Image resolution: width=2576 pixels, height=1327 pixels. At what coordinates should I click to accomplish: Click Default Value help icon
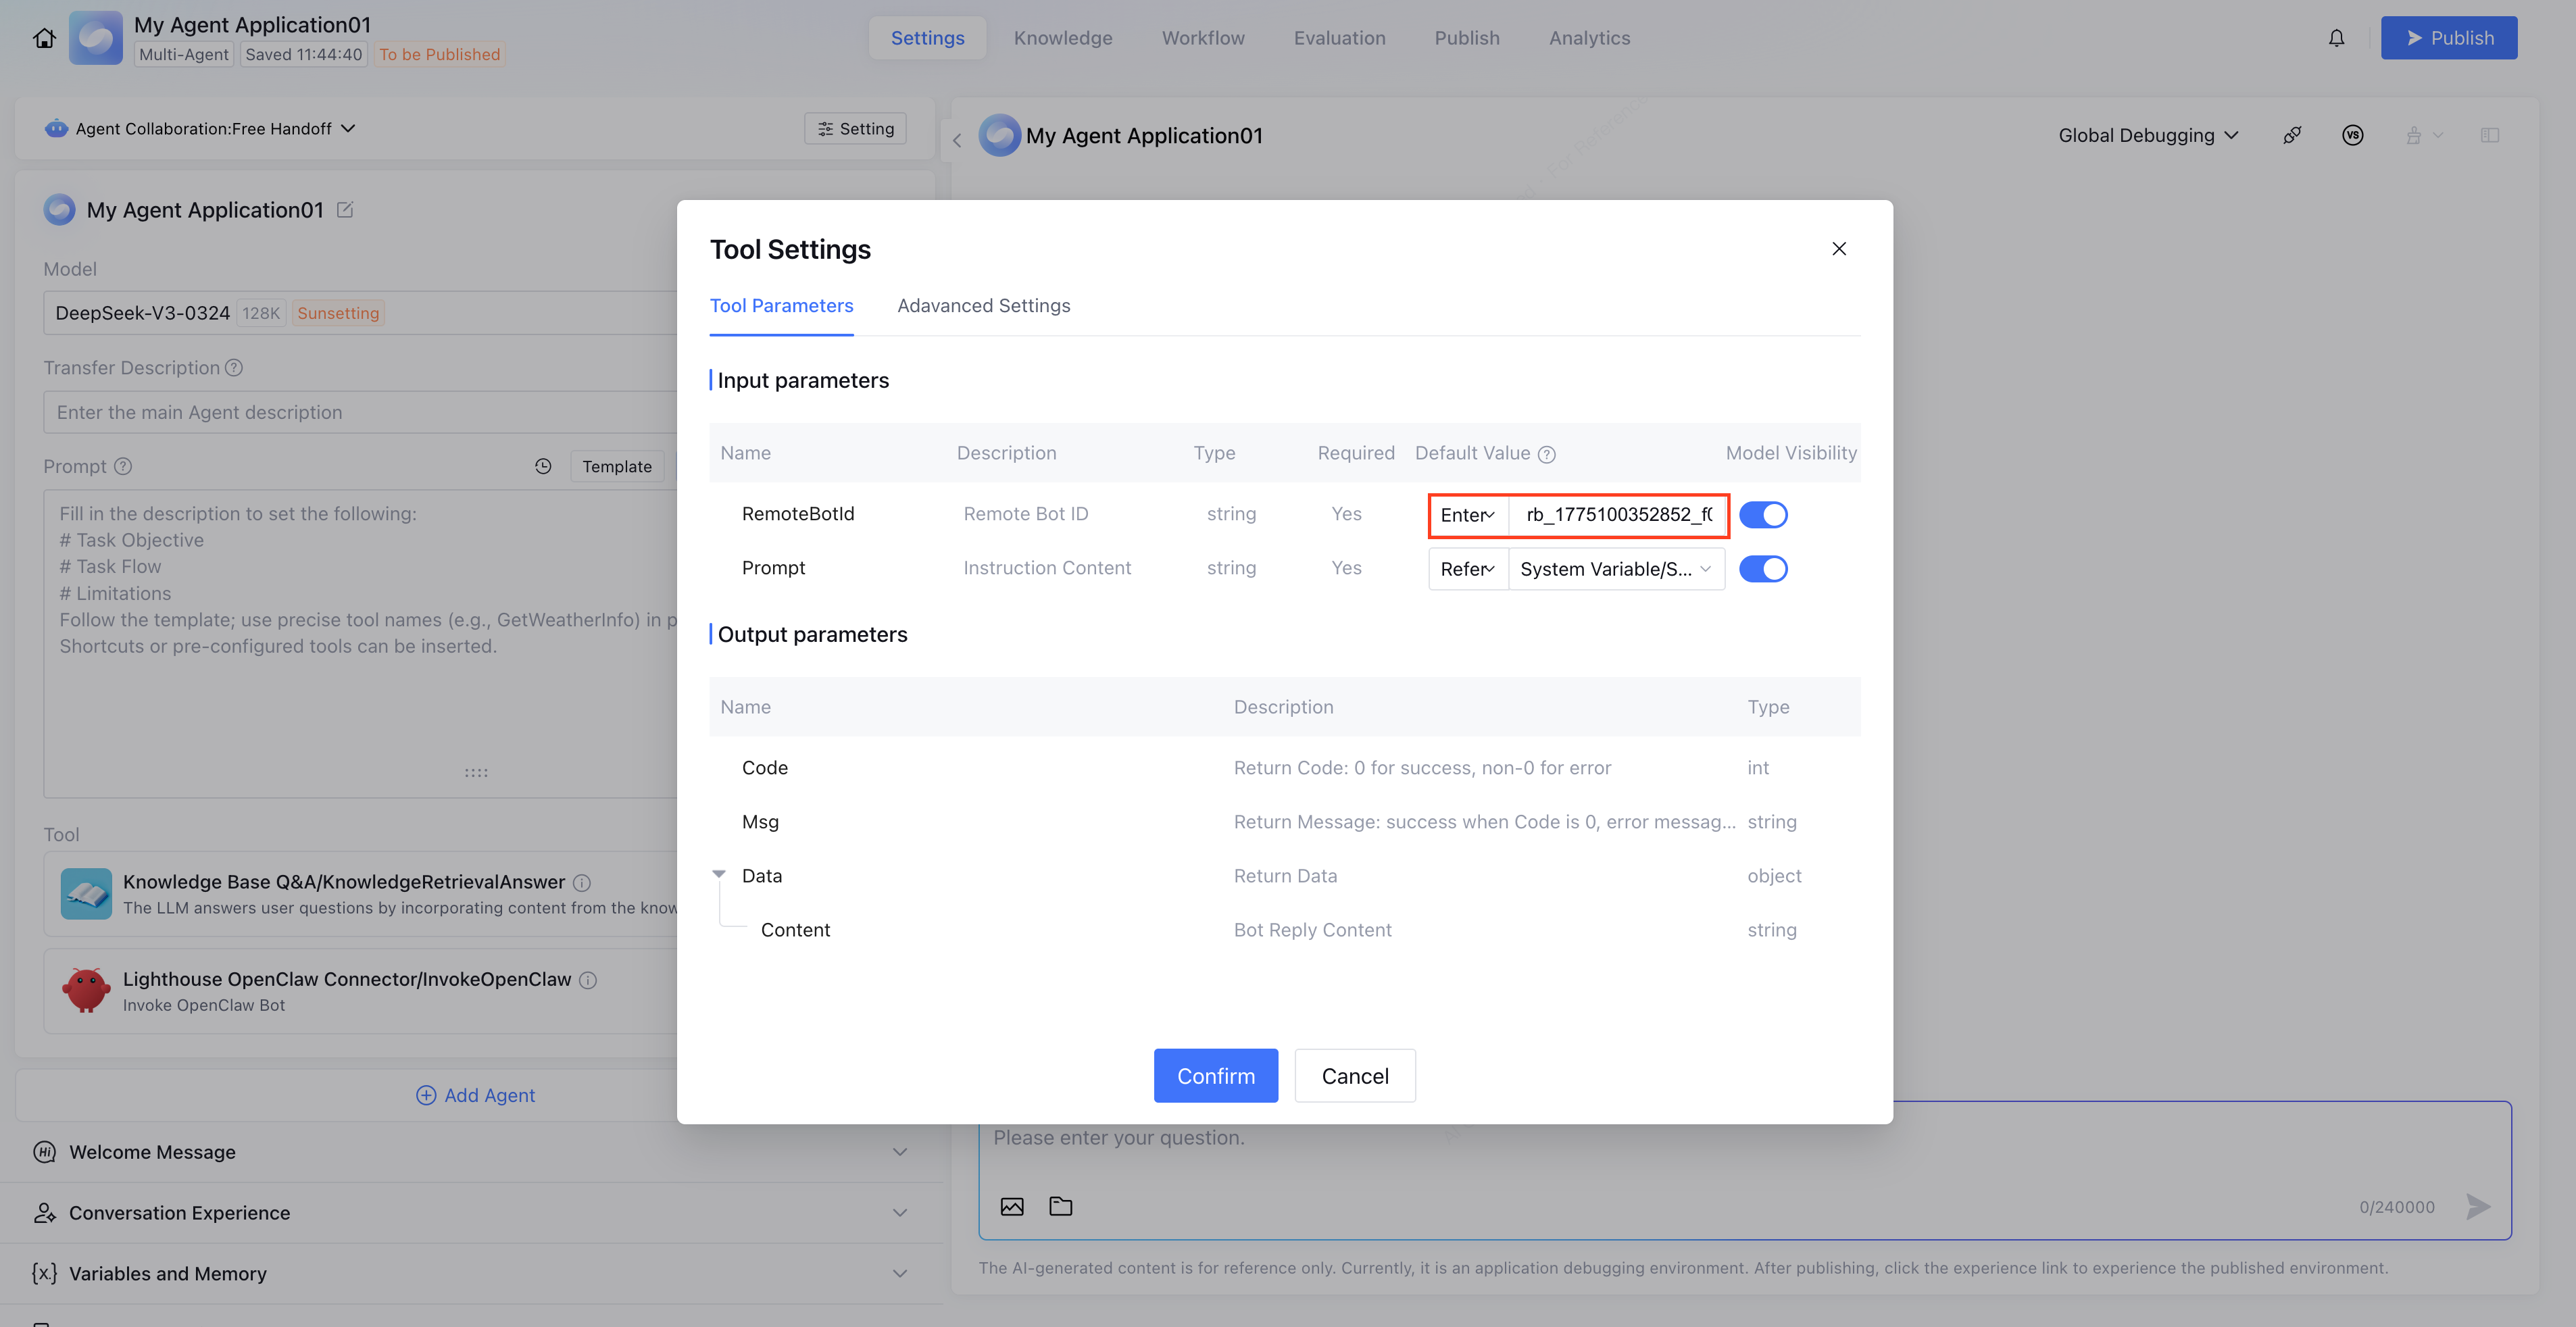tap(1547, 454)
